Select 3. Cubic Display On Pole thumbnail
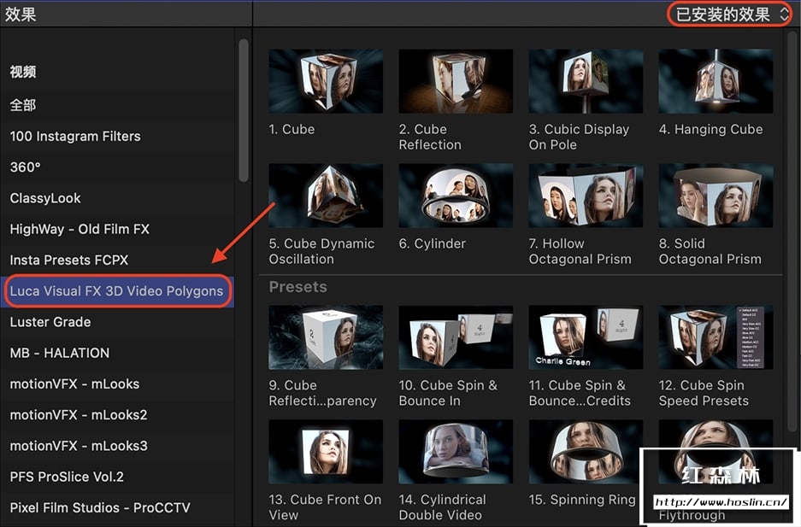 586,81
